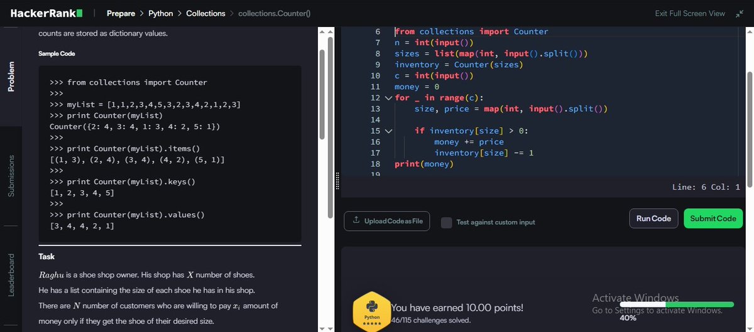Click the upload arrow icon in Upload Code as File
Screen dimensions: 754x332
[x=356, y=220]
